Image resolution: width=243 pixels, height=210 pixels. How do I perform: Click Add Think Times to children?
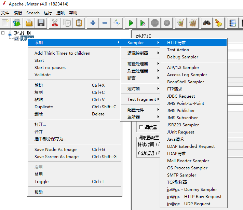click(74, 53)
